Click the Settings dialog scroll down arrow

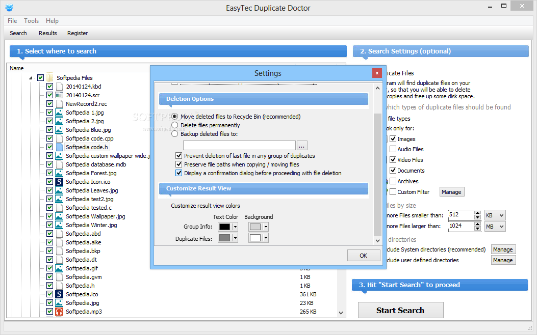coord(377,240)
